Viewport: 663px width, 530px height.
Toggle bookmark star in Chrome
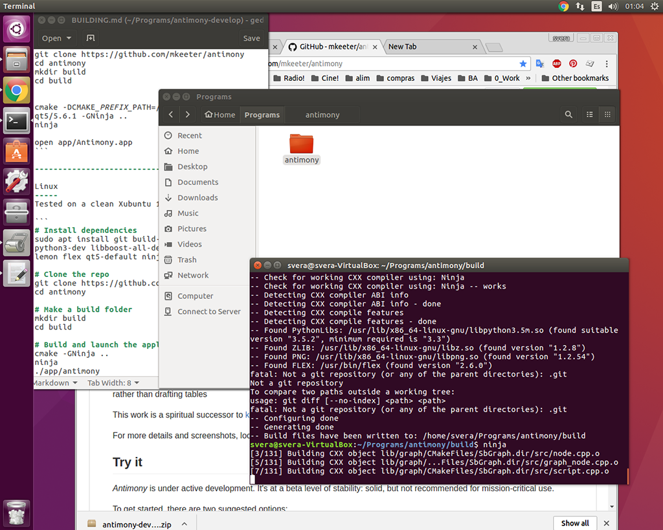coord(523,63)
